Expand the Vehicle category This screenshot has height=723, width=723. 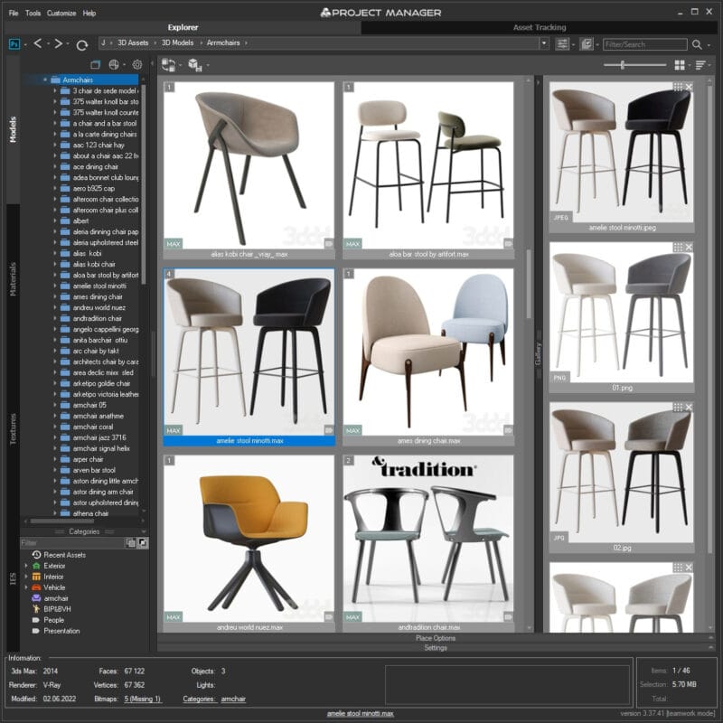26,587
